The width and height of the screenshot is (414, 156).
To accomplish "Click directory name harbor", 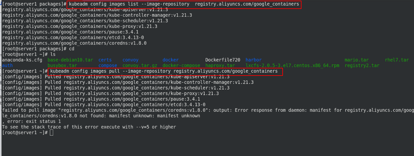I will pyautogui.click(x=253, y=60).
